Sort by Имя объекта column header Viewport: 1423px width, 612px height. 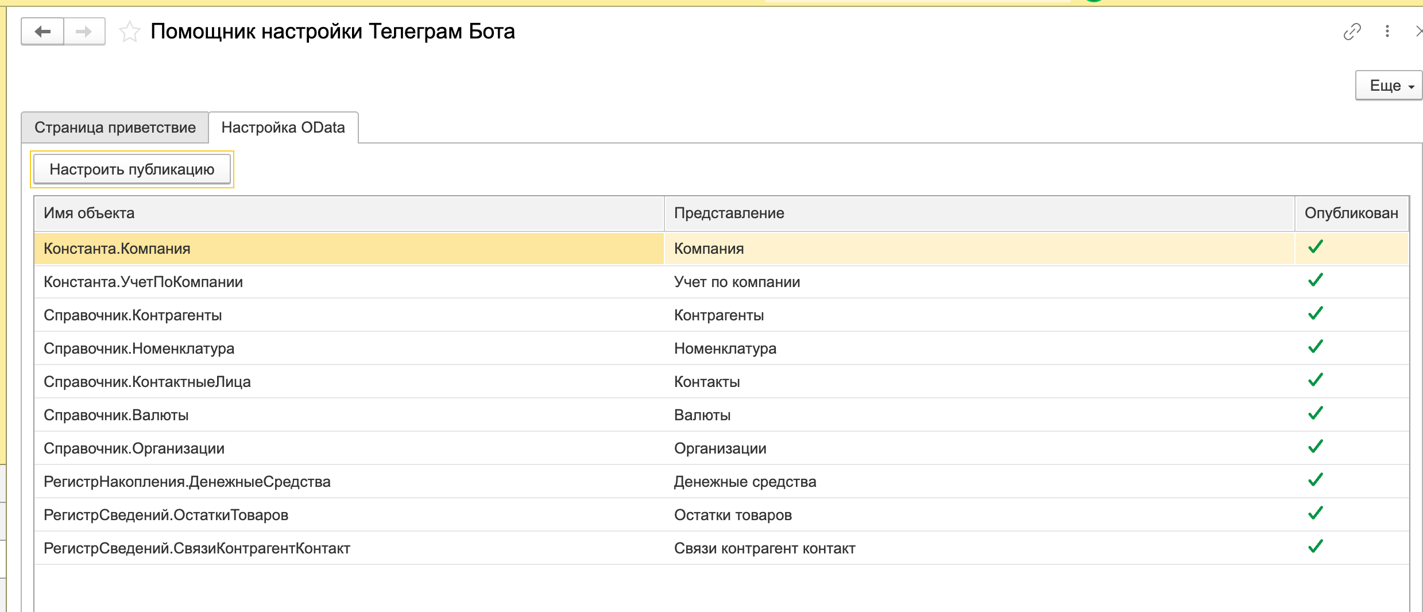point(89,213)
